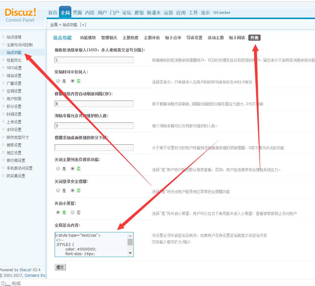Viewport: 315px width, 286px height.
Task: Open 站点功能 in the left sidebar
Action: (14, 52)
